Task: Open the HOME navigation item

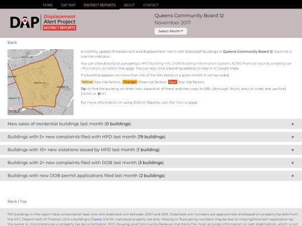Action: 48,5
